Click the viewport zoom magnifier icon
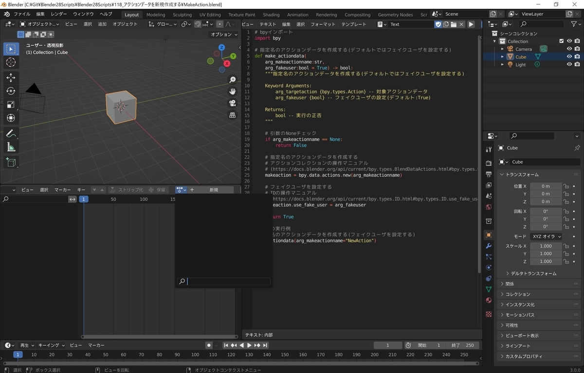 [x=233, y=79]
